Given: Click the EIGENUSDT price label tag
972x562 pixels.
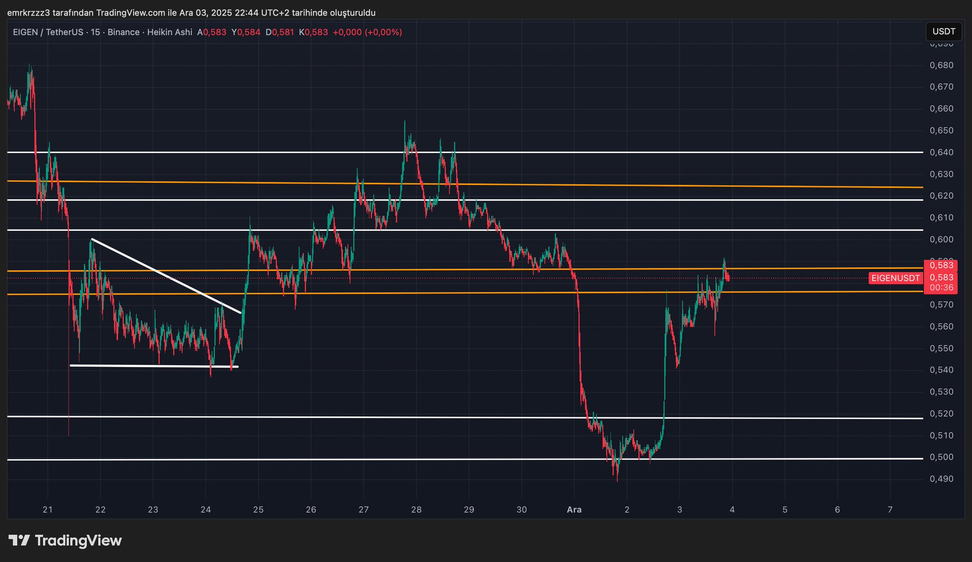Looking at the screenshot, I should 895,278.
